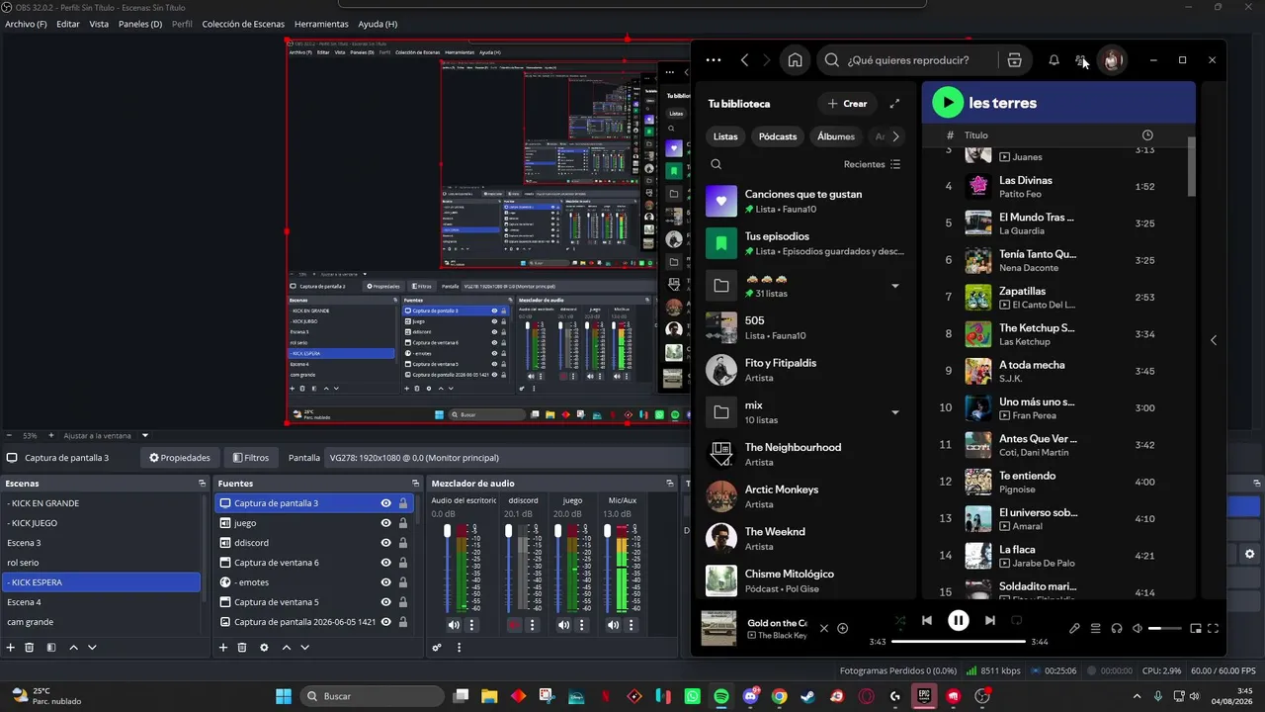Image resolution: width=1265 pixels, height=712 pixels.
Task: Open the Spotify lyrics microphone icon
Action: tap(1074, 628)
